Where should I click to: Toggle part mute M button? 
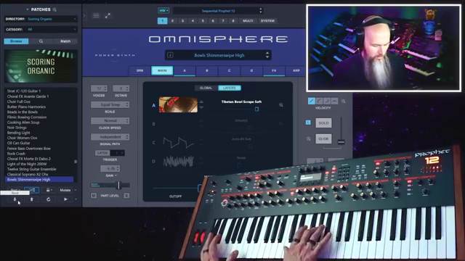click(94, 196)
